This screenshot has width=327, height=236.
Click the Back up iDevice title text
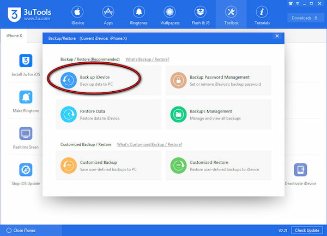95,77
